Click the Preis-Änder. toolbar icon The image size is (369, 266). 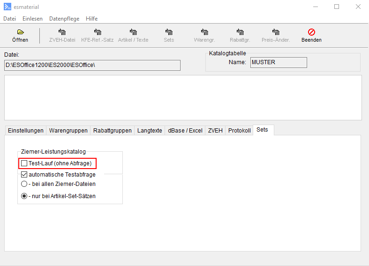(276, 32)
